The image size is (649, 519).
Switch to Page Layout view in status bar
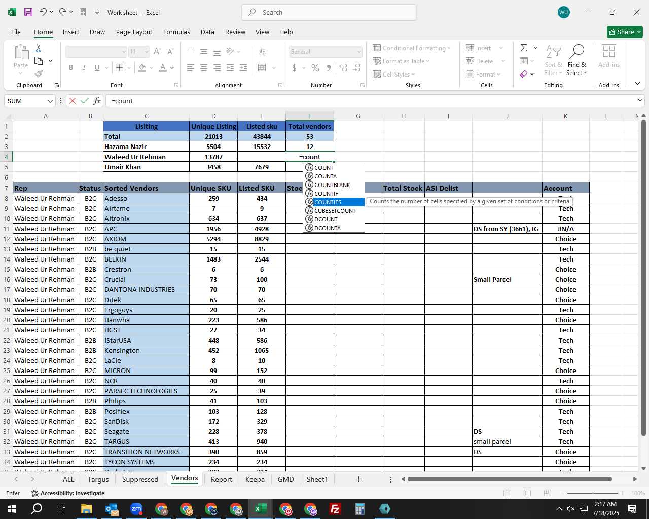pos(527,493)
